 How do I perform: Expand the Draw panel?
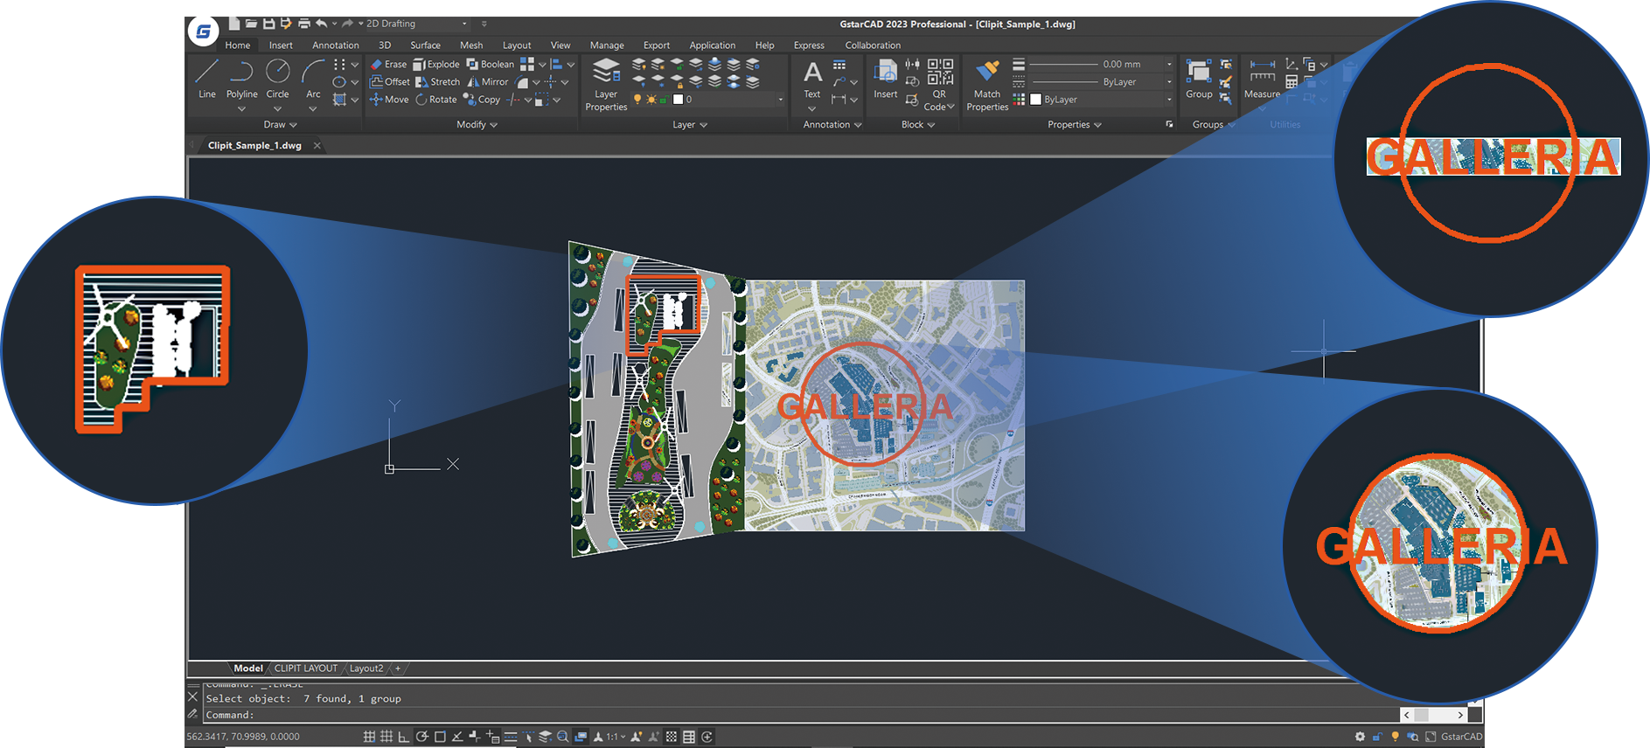click(281, 125)
